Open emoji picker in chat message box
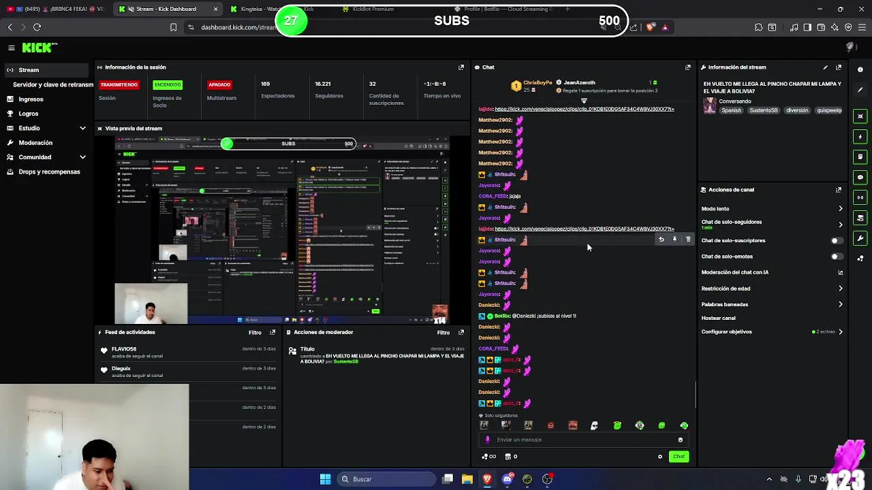This screenshot has width=872, height=490. pos(680,440)
